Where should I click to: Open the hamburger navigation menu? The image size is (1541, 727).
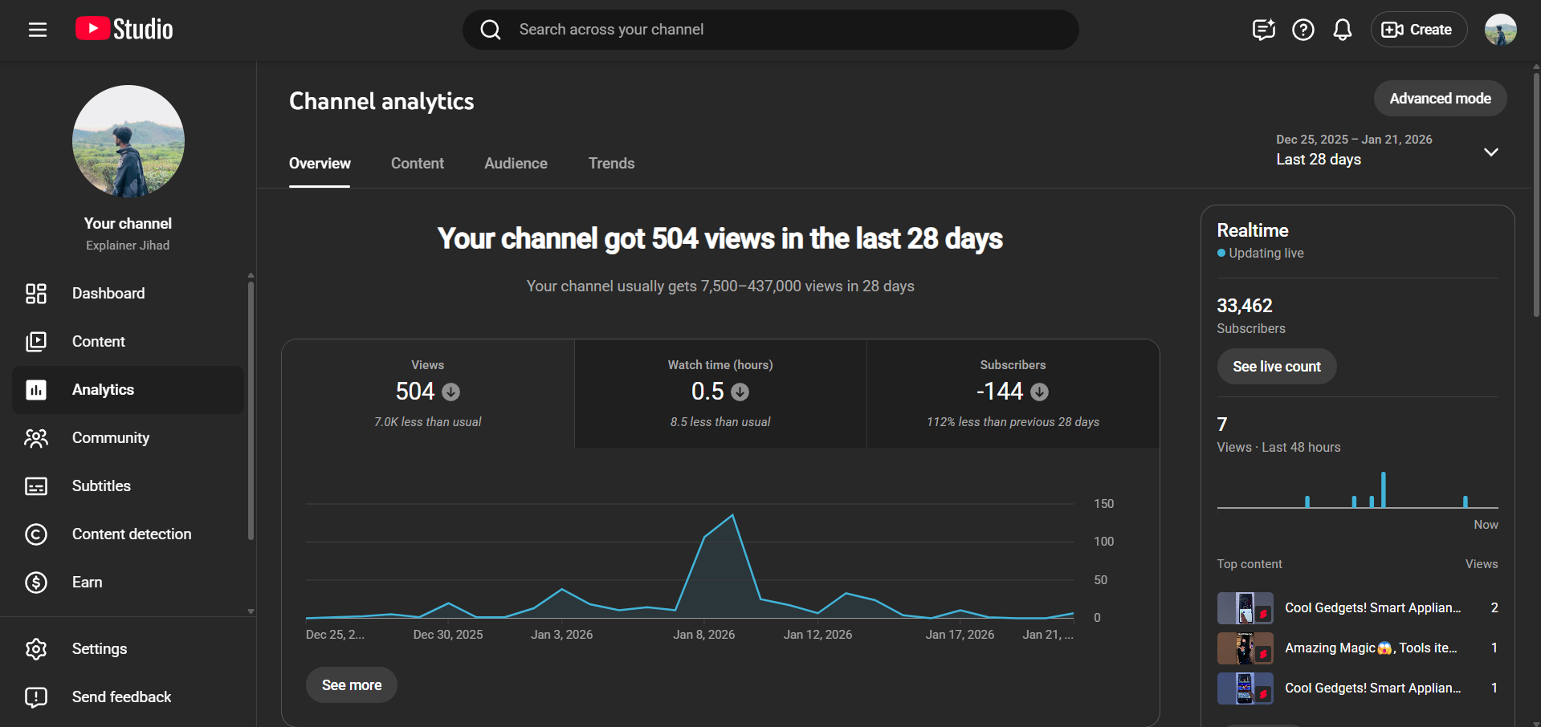click(x=38, y=30)
